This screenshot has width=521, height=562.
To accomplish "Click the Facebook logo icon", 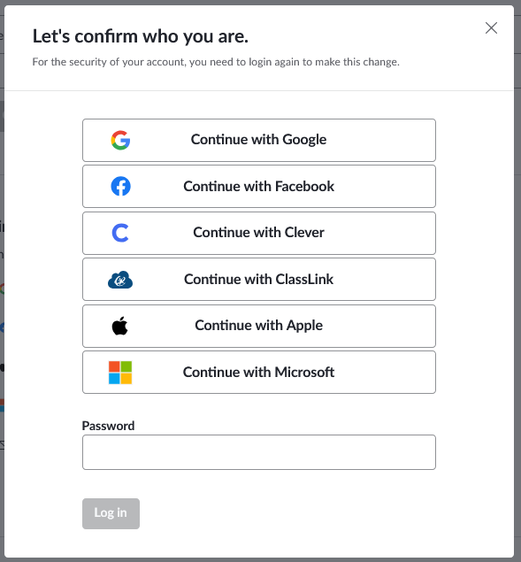I will point(120,186).
